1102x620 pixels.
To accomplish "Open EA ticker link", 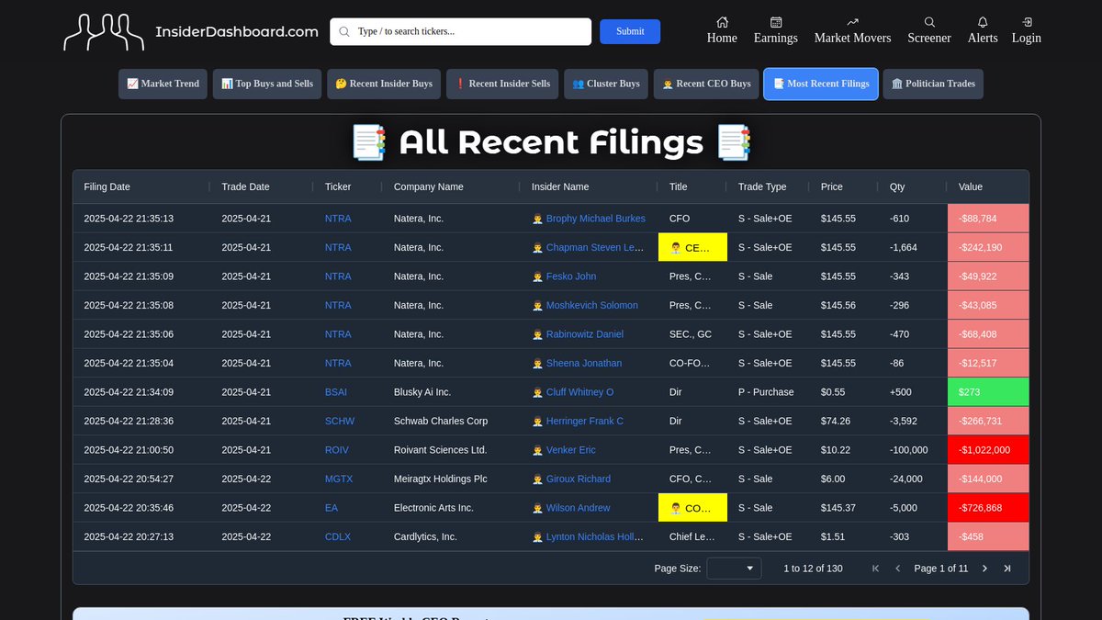I will point(332,508).
